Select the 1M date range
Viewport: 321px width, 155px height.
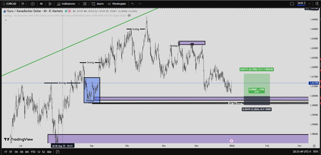coord(16,152)
